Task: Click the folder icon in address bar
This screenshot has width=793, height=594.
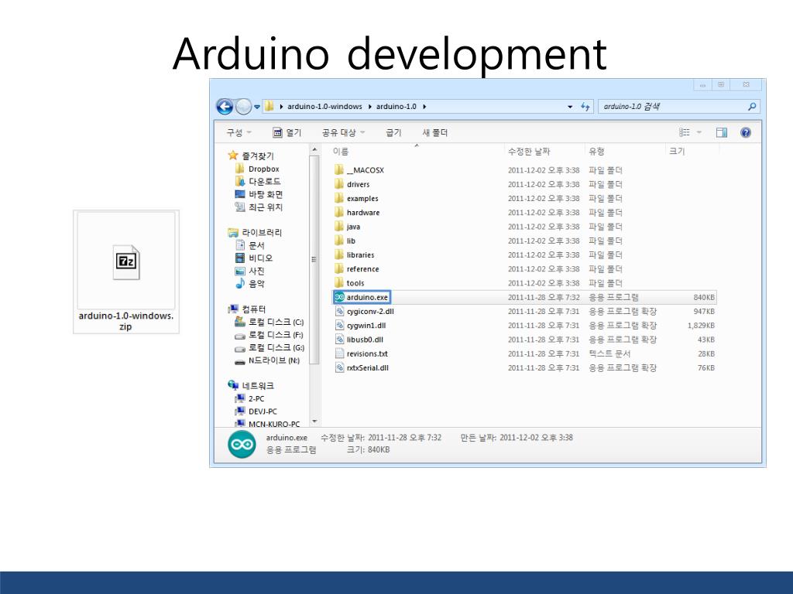Action: pos(269,106)
